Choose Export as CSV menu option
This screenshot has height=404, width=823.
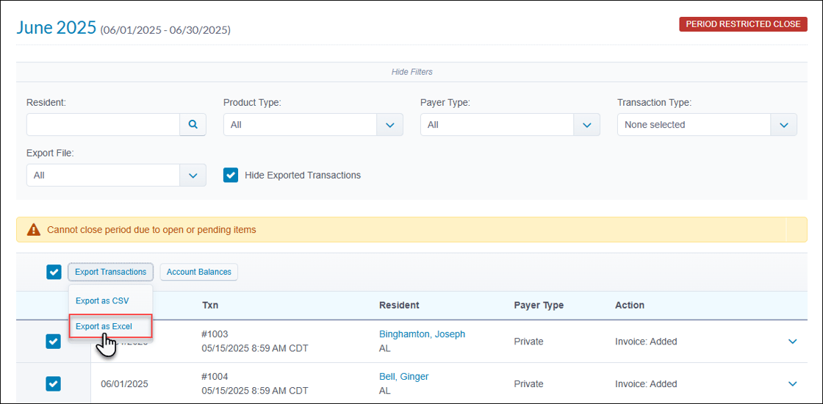coord(102,300)
